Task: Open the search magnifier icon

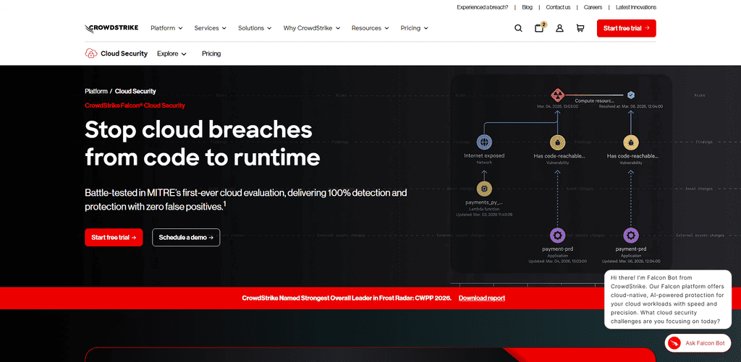Action: pos(518,28)
